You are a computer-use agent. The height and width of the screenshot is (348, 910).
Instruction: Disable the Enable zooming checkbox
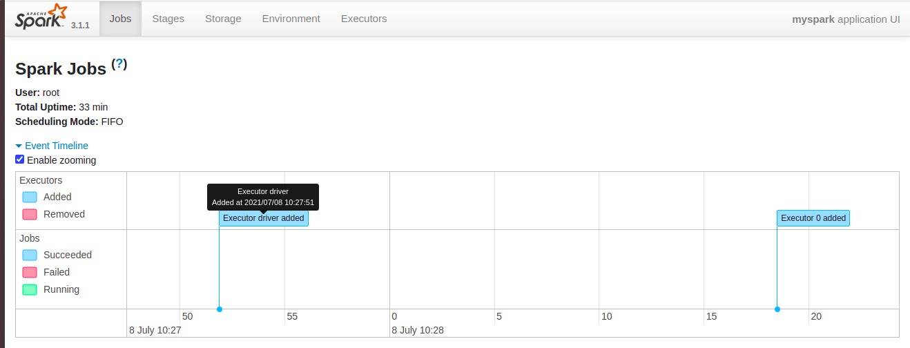(x=20, y=159)
